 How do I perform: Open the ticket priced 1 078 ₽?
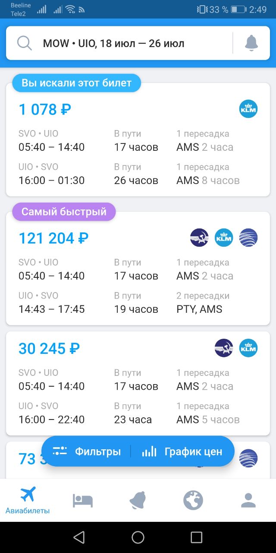click(138, 140)
